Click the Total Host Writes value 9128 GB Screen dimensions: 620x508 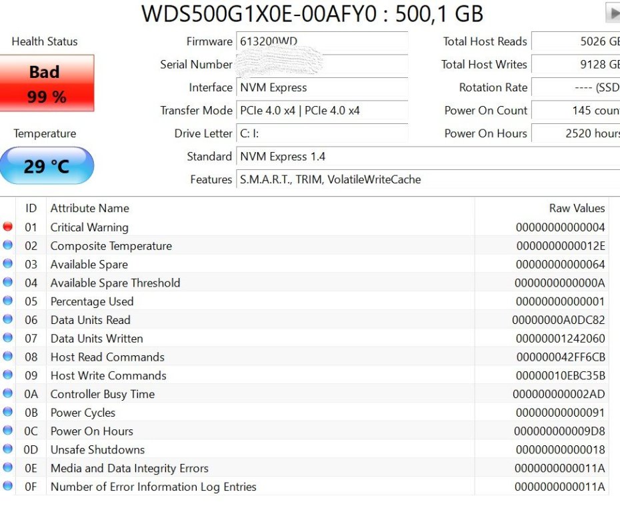[576, 64]
